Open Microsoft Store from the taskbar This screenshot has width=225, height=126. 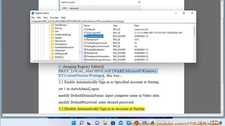(113, 123)
